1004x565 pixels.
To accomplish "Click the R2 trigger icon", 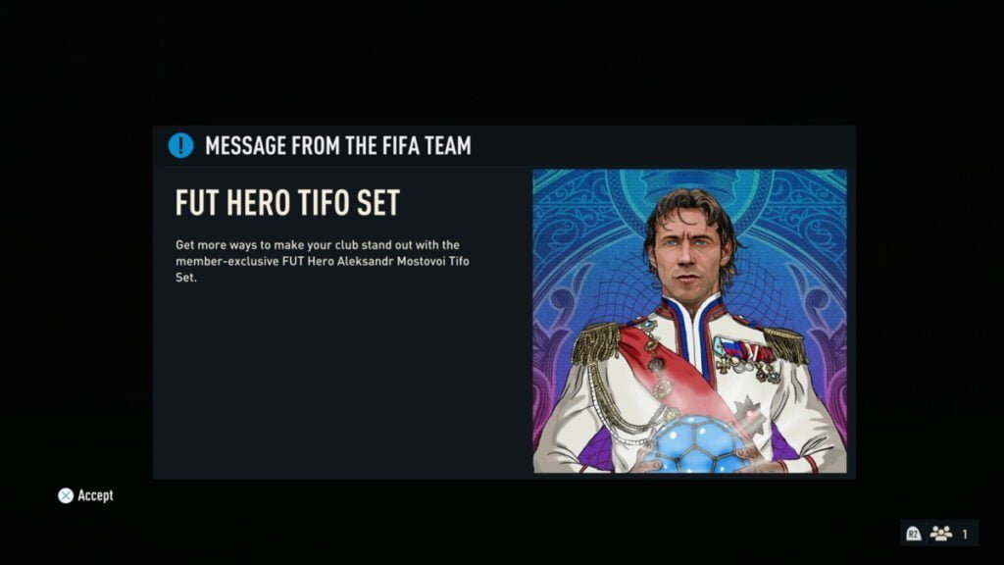I will tap(913, 533).
